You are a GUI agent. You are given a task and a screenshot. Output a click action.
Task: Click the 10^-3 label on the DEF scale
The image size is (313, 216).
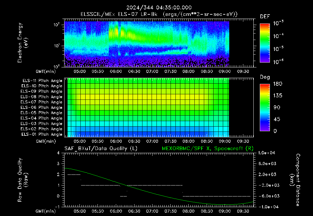pyautogui.click(x=278, y=23)
